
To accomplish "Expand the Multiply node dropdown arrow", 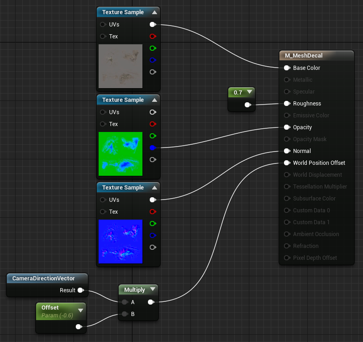I will [x=153, y=289].
